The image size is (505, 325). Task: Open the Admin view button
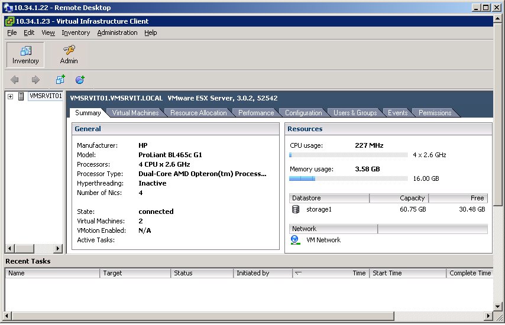pyautogui.click(x=69, y=55)
